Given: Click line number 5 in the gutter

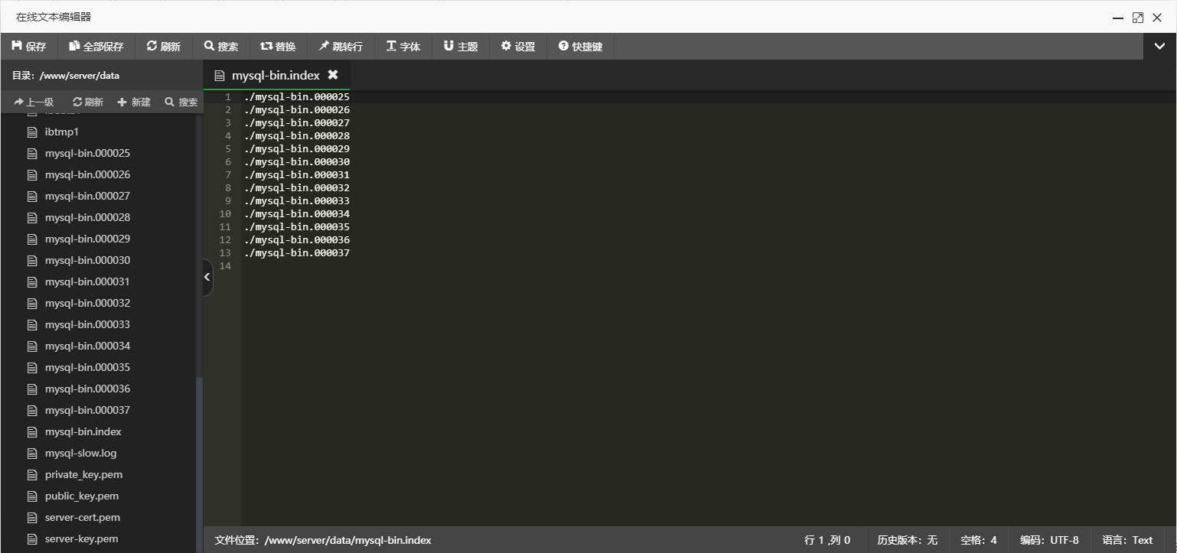Looking at the screenshot, I should click(x=228, y=149).
